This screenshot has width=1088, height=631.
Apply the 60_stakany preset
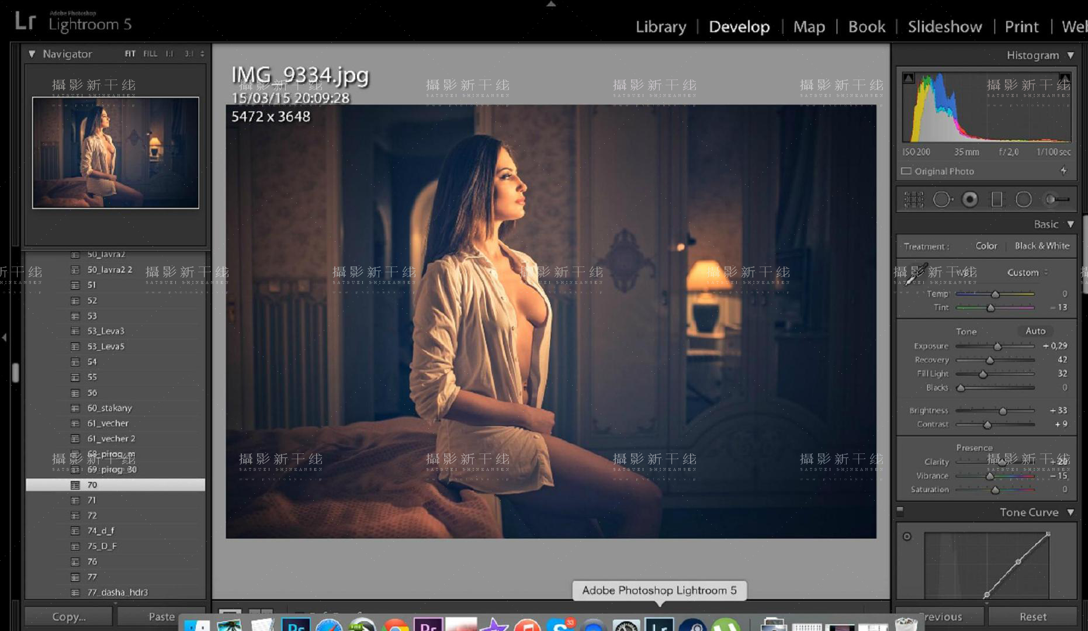[x=115, y=408]
